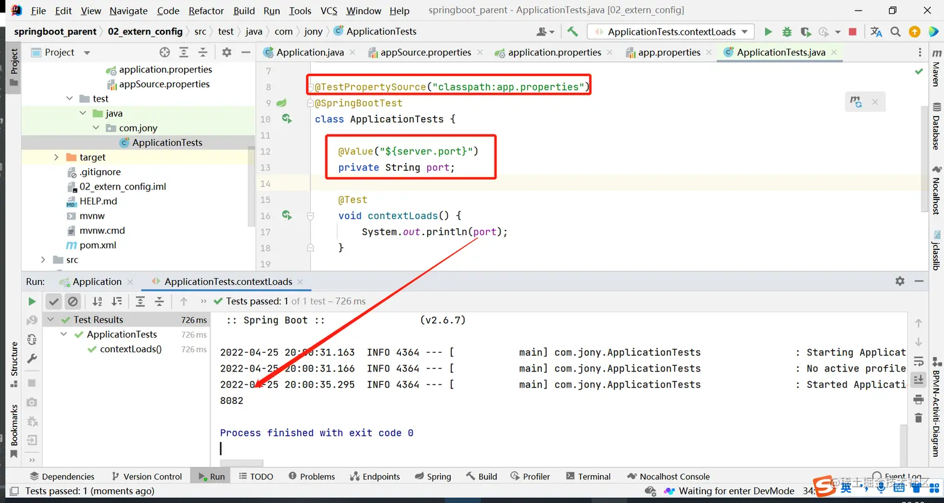Toggle alphabetical sorting of test results
The image size is (944, 503).
point(97,302)
